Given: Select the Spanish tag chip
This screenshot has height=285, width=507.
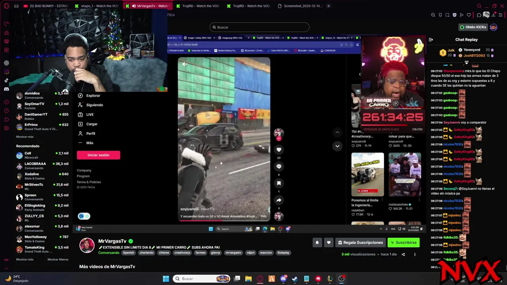Looking at the screenshot, I should (x=128, y=253).
